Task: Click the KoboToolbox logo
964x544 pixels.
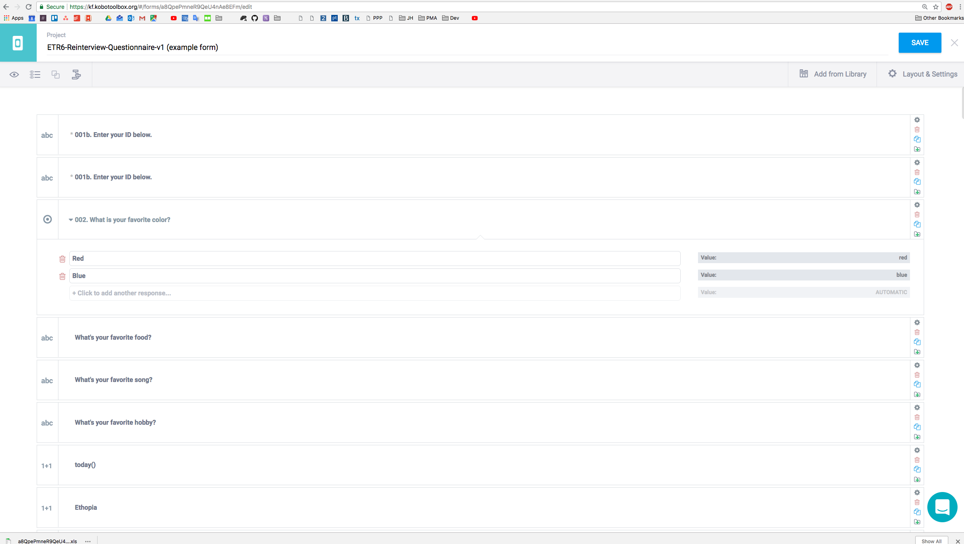Action: click(18, 42)
